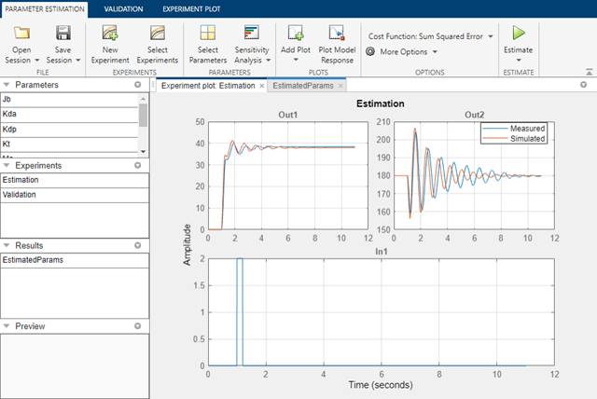Switch to Parameter Estimation tab
Viewport: 597px width, 399px height.
click(x=45, y=9)
